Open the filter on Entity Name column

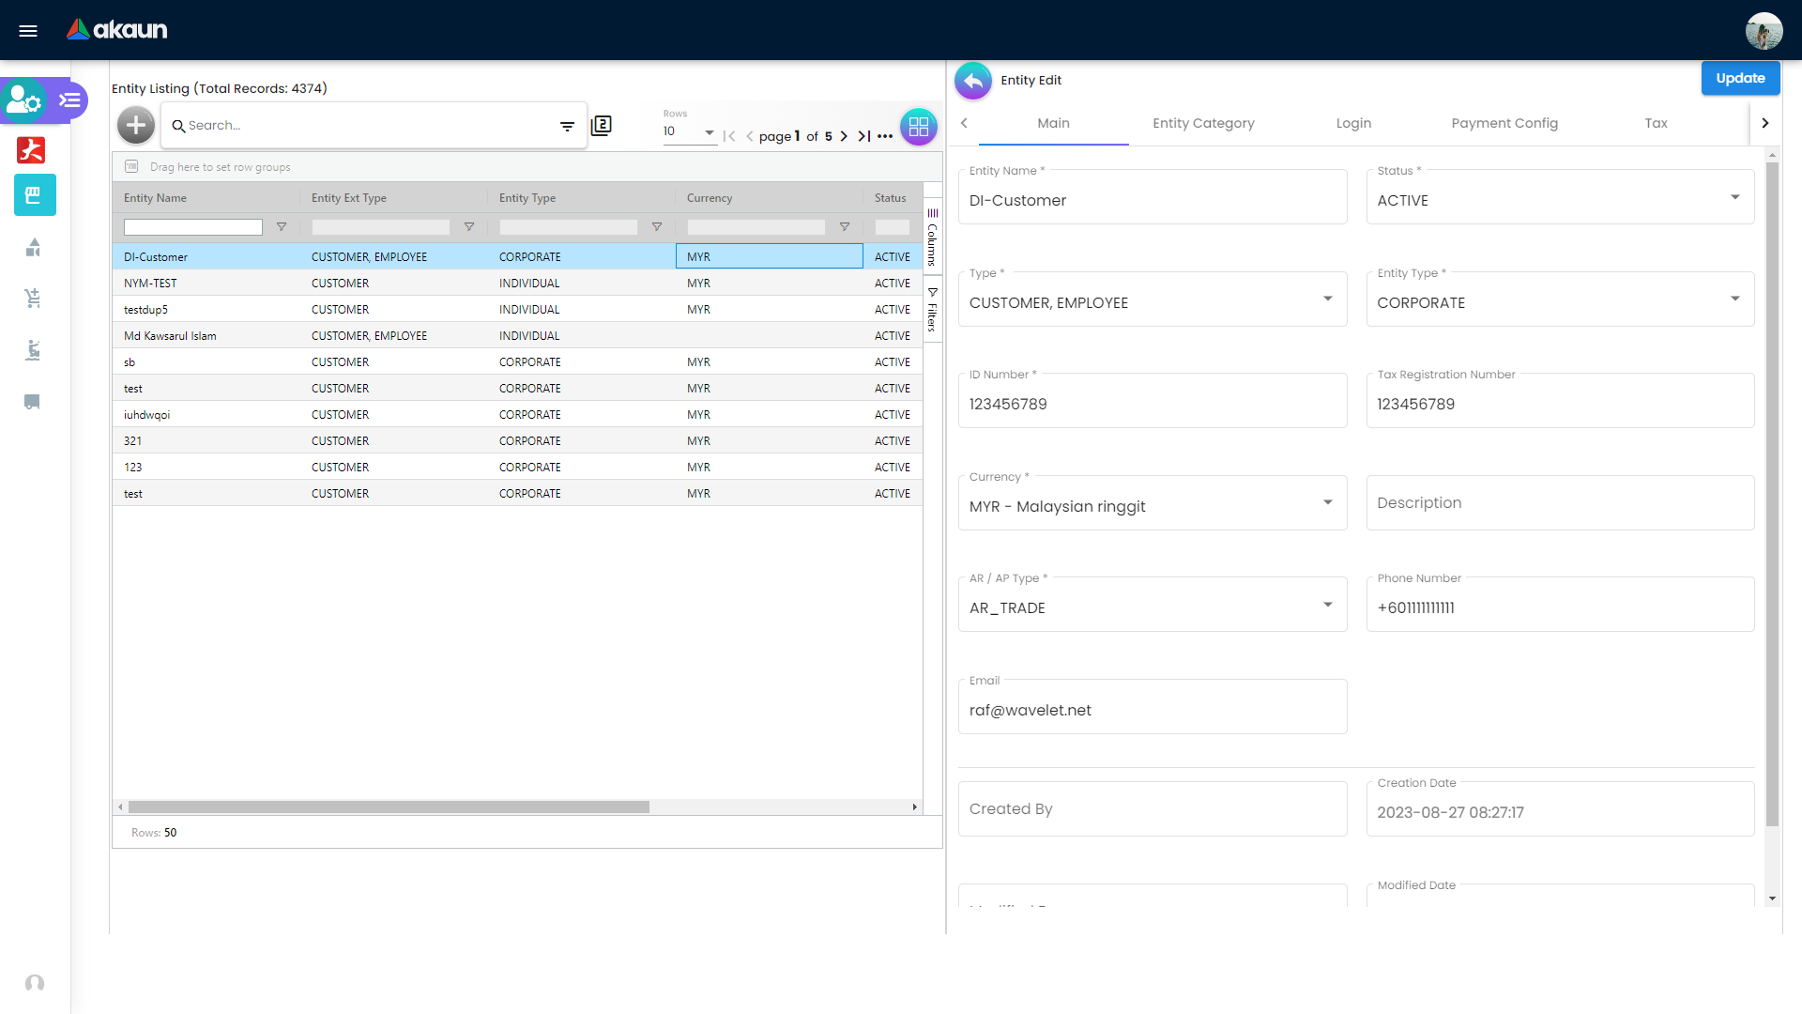282,226
